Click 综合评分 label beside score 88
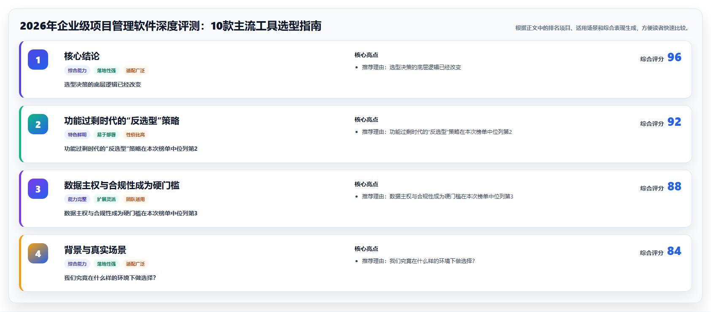 [652, 188]
